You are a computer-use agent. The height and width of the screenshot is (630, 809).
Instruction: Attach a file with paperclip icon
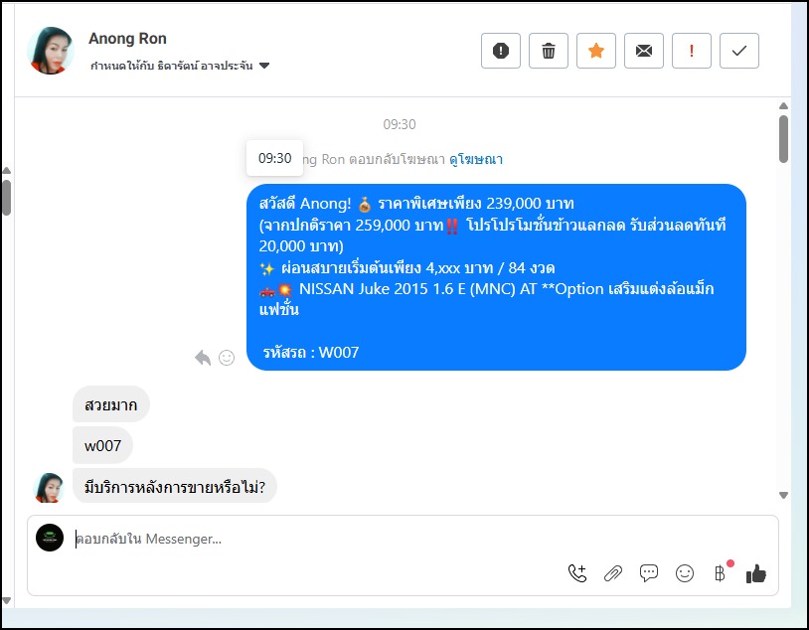point(613,573)
